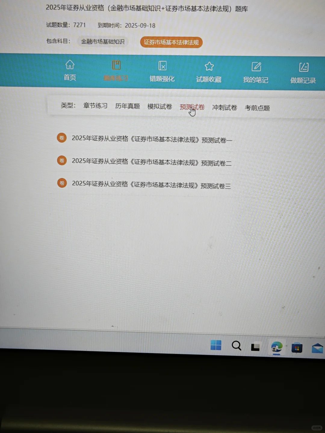
Task: Launch Microsoft Edge from the taskbar
Action: point(277,348)
